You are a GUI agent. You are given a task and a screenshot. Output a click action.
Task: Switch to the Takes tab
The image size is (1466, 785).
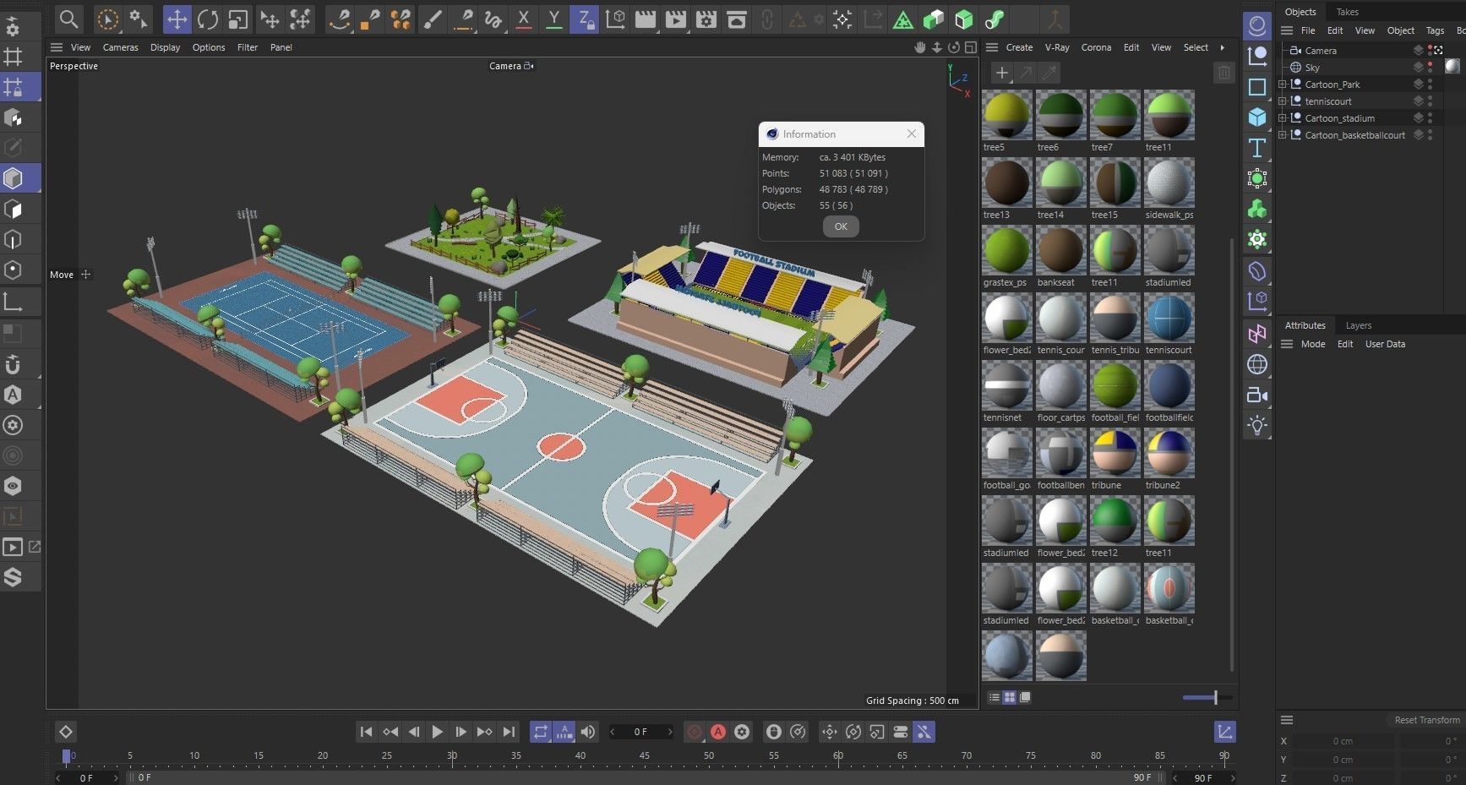1348,12
